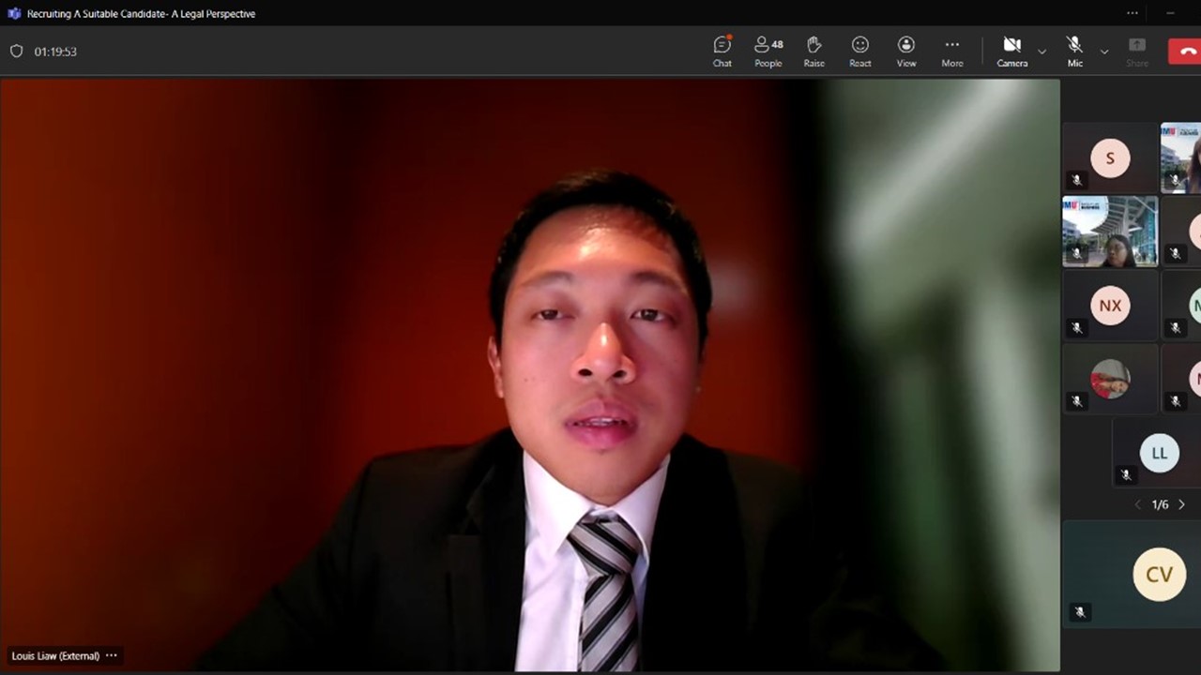Click the Share screen button

1136,51
